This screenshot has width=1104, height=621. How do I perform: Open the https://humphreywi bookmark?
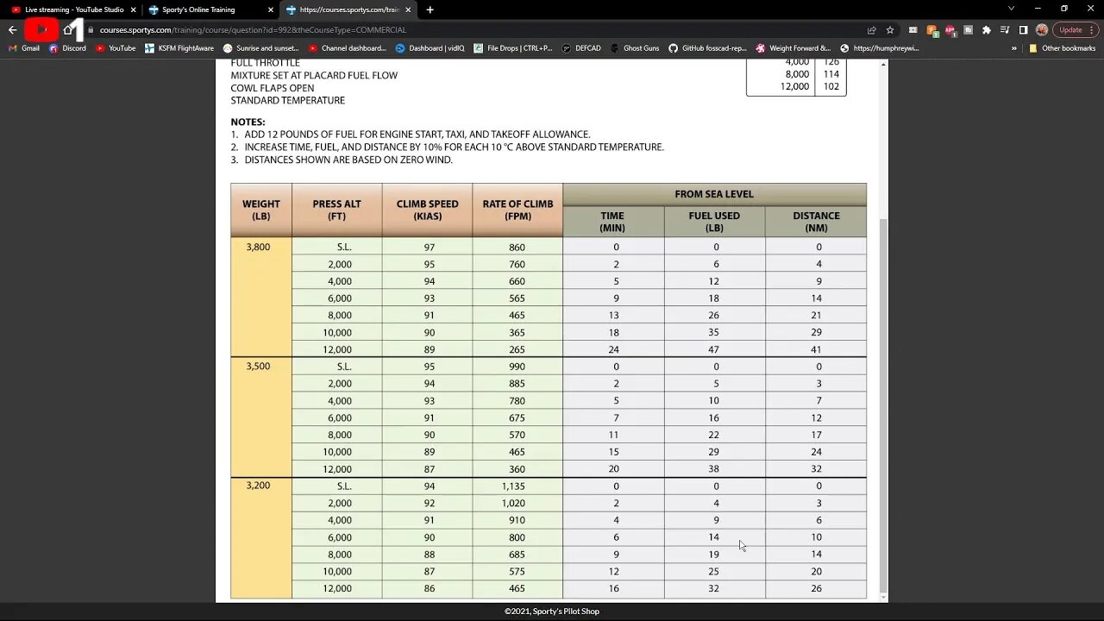coord(880,48)
